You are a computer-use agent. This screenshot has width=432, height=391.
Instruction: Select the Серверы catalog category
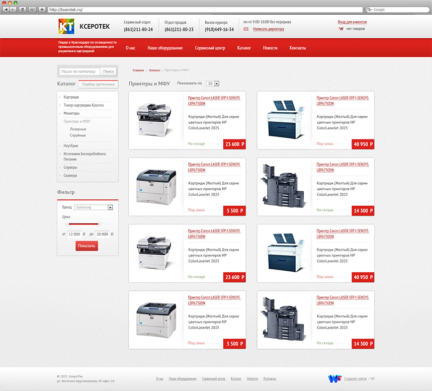click(x=70, y=168)
